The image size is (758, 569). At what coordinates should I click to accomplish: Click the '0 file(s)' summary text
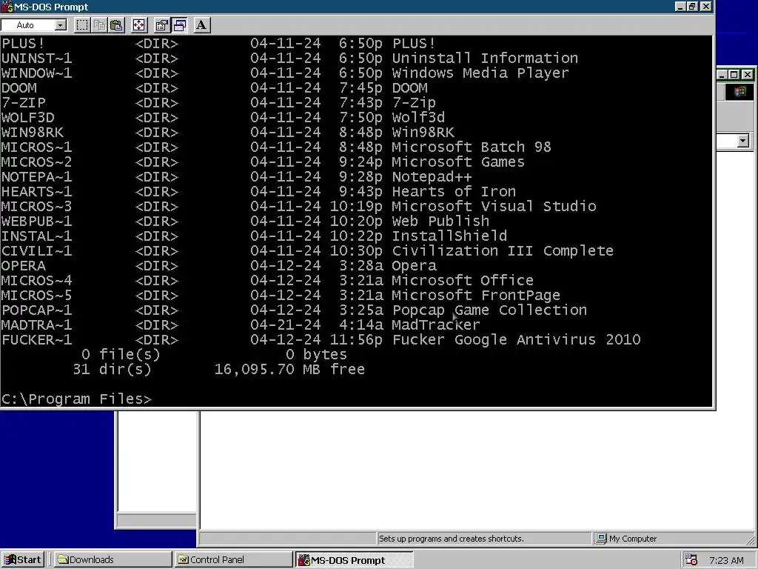pos(121,355)
